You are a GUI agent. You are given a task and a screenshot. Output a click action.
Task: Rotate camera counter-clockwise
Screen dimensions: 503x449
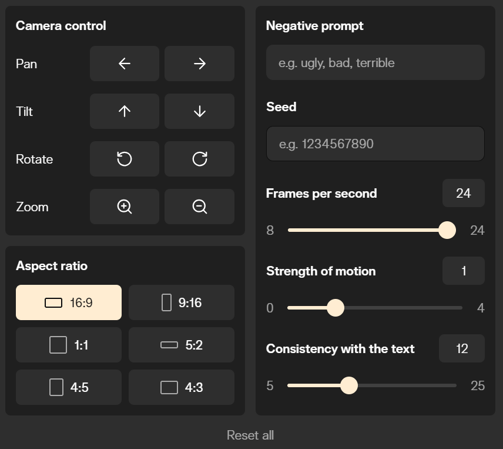pos(125,159)
